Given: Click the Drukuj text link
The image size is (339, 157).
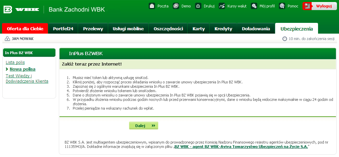Looking at the screenshot, I should click(x=209, y=6).
